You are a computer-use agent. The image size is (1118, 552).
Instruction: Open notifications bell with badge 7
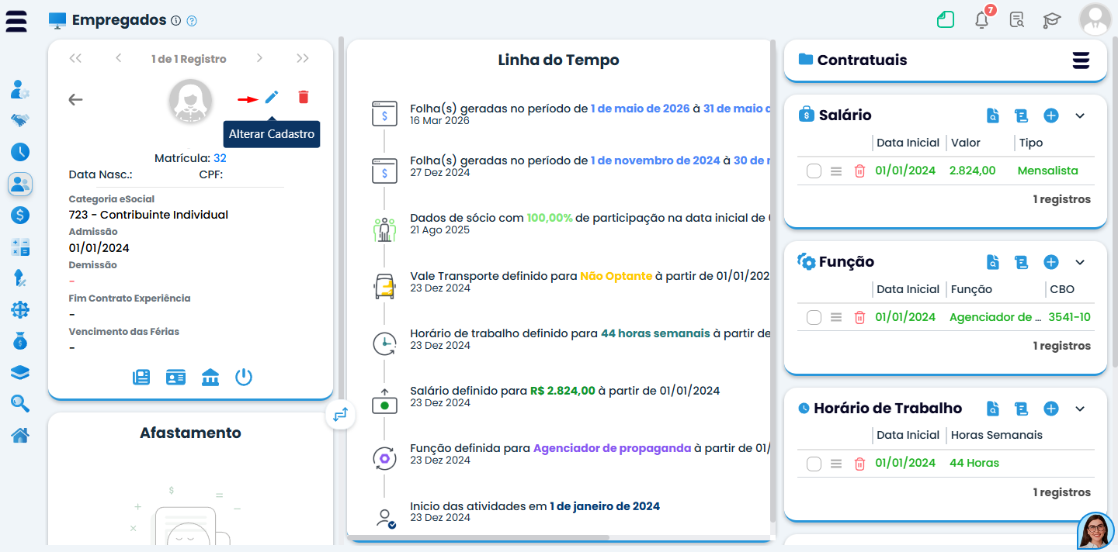[982, 20]
